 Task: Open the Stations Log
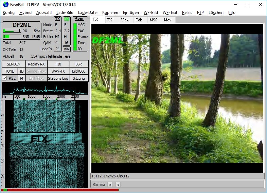[58, 78]
